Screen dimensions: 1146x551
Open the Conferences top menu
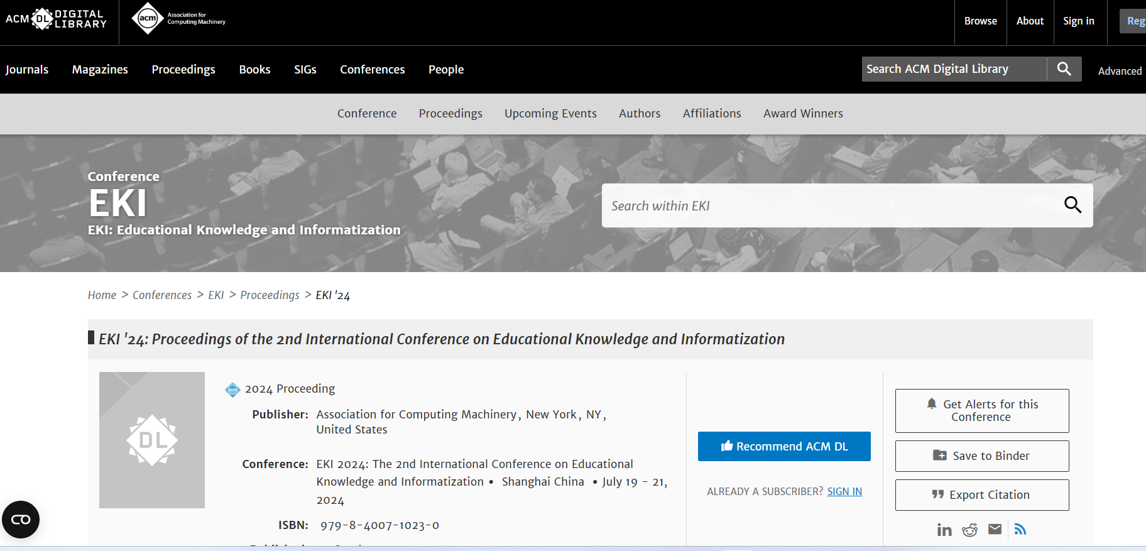point(373,69)
